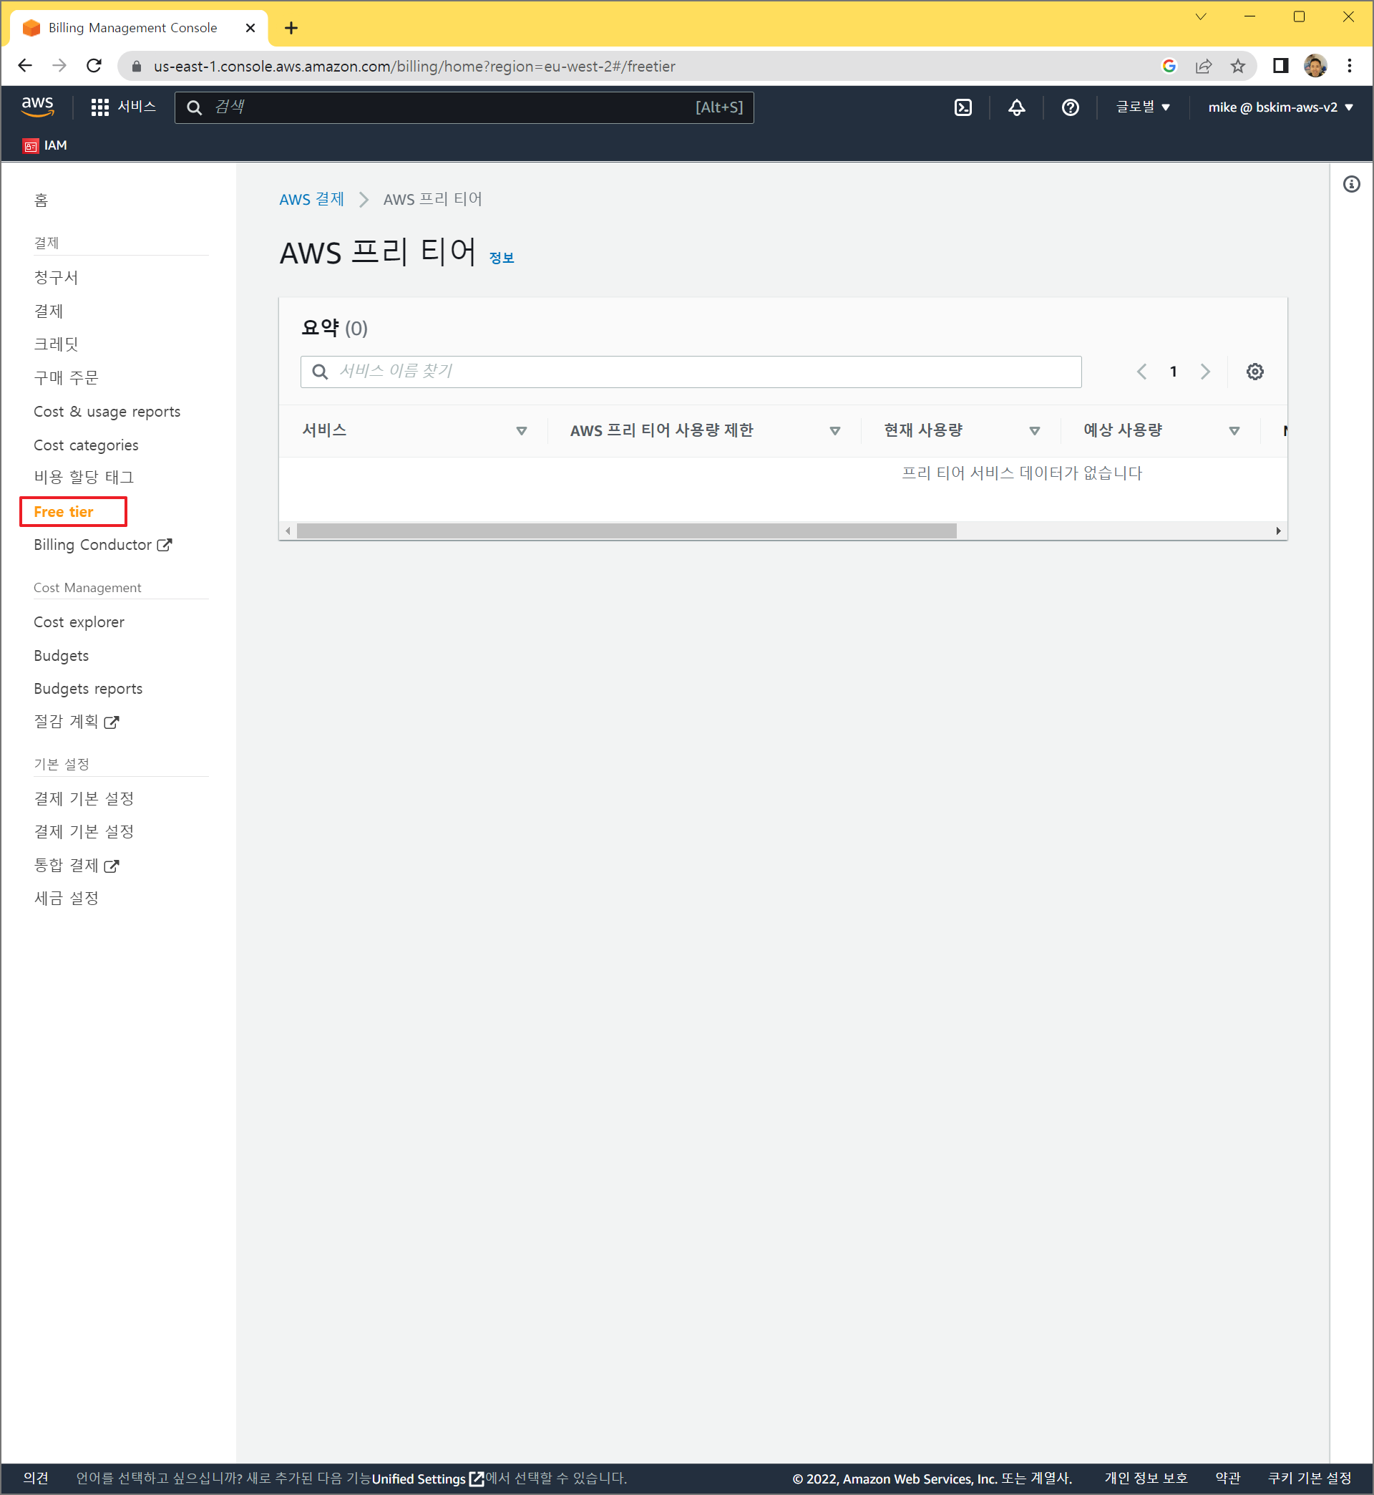Open 통합 결제 external link
The width and height of the screenshot is (1374, 1495).
pyautogui.click(x=76, y=865)
